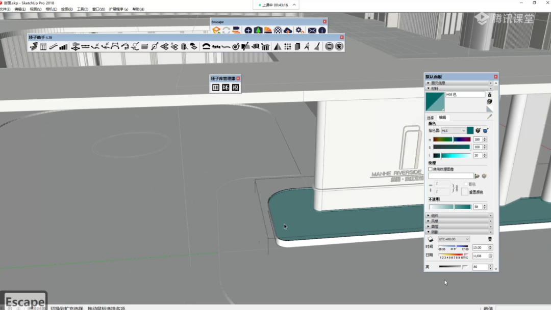Open the 文件(F) menu
The image size is (551, 310).
(x=5, y=9)
